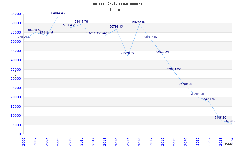
Task: Click the x-axis year 2010
Action: click(70, 141)
